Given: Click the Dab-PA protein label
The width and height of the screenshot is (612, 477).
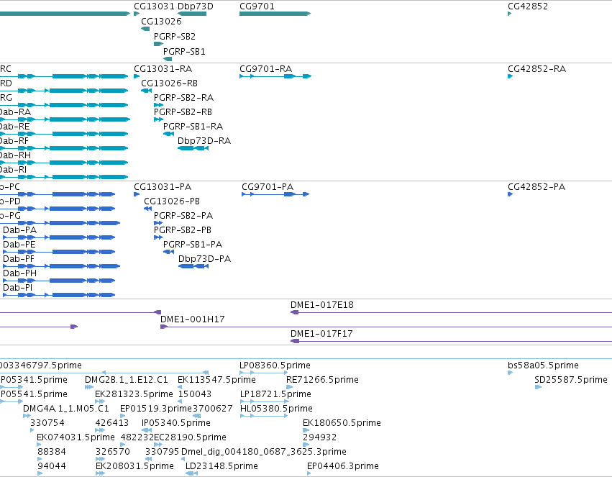Looking at the screenshot, I should pos(20,230).
